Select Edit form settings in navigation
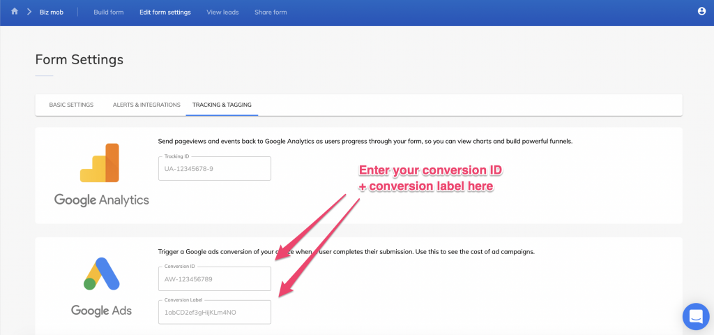Viewport: 714px width, 335px height. coord(165,13)
